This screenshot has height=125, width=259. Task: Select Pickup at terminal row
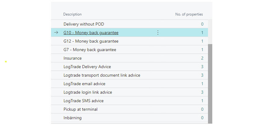129,109
